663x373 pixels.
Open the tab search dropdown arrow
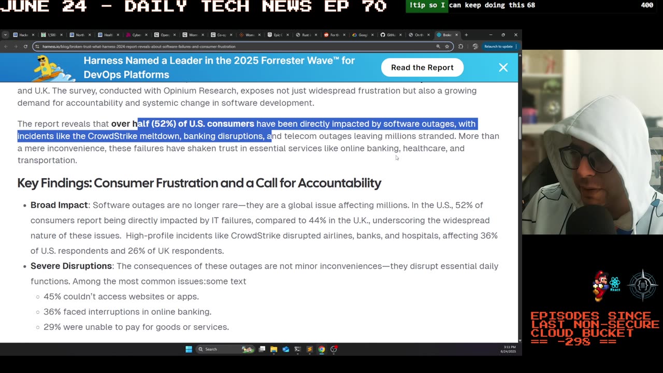5,35
